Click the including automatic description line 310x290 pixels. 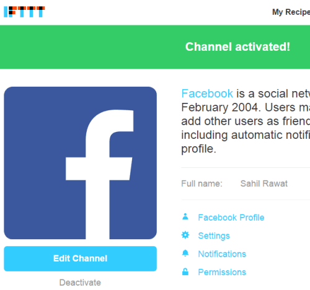(246, 135)
